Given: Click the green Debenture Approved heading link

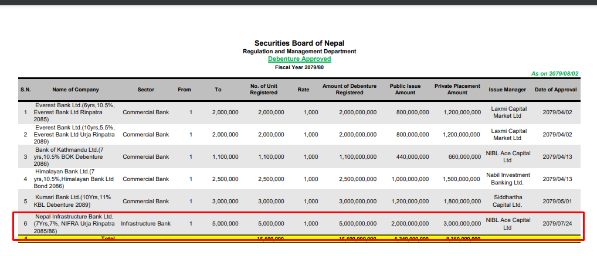Looking at the screenshot, I should 299,59.
